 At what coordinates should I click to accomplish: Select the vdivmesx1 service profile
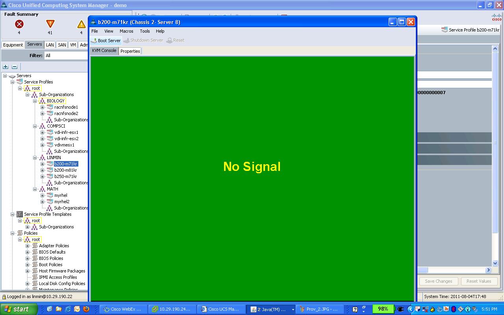point(64,145)
